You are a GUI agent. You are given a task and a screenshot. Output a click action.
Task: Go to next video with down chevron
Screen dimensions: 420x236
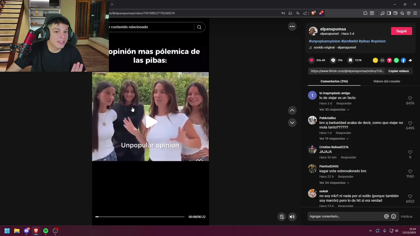tap(292, 123)
